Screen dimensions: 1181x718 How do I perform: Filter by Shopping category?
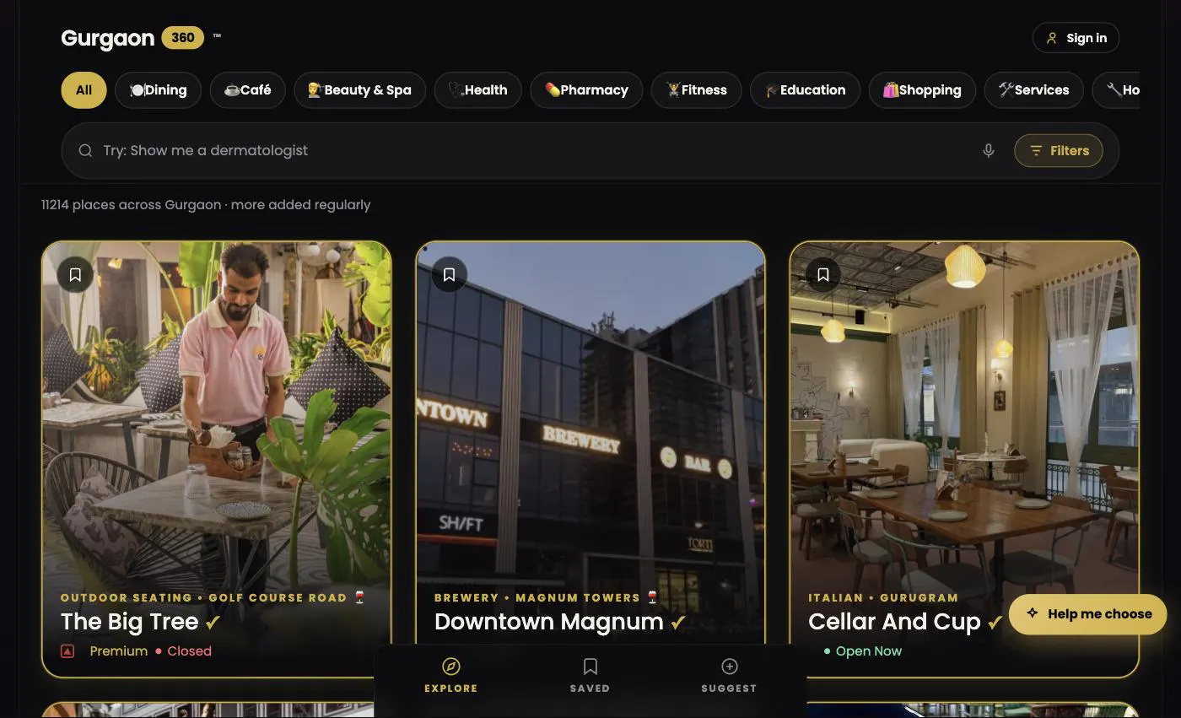922,89
